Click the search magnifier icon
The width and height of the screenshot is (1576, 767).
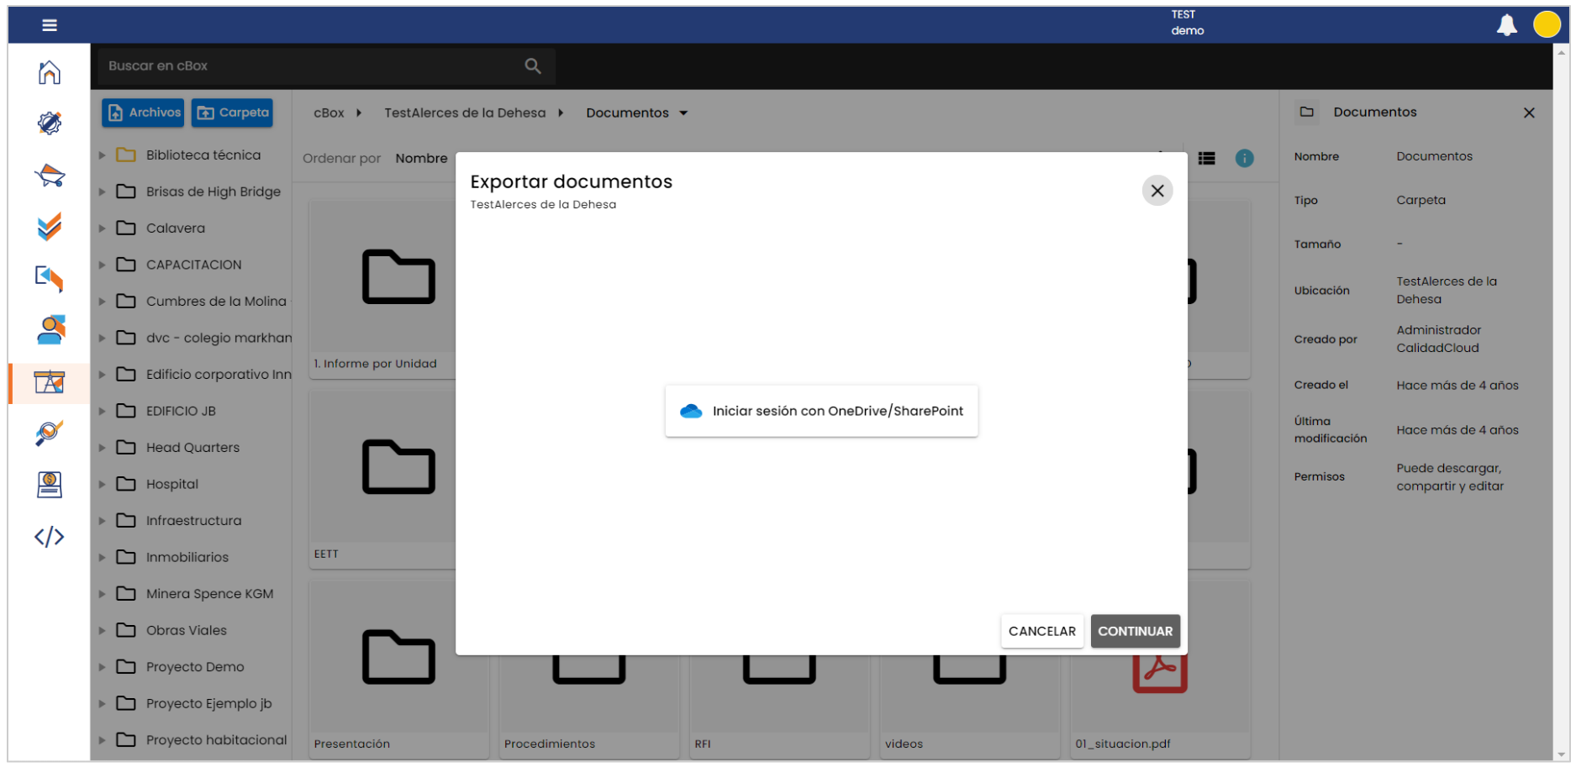pos(533,66)
